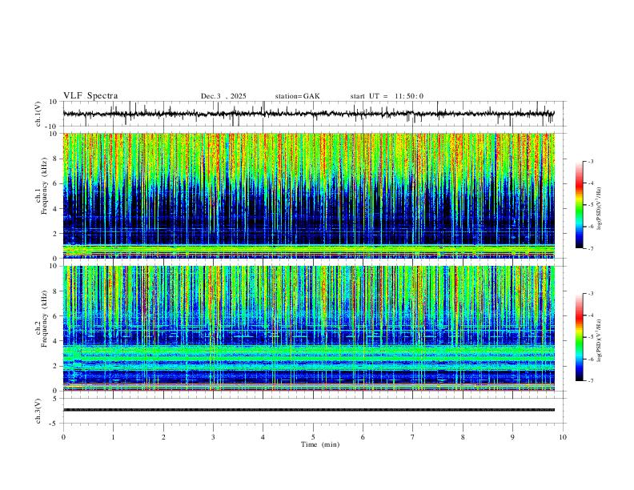Click the "5" tick on ch.3(V) axis
The image size is (634, 490).
click(x=55, y=399)
